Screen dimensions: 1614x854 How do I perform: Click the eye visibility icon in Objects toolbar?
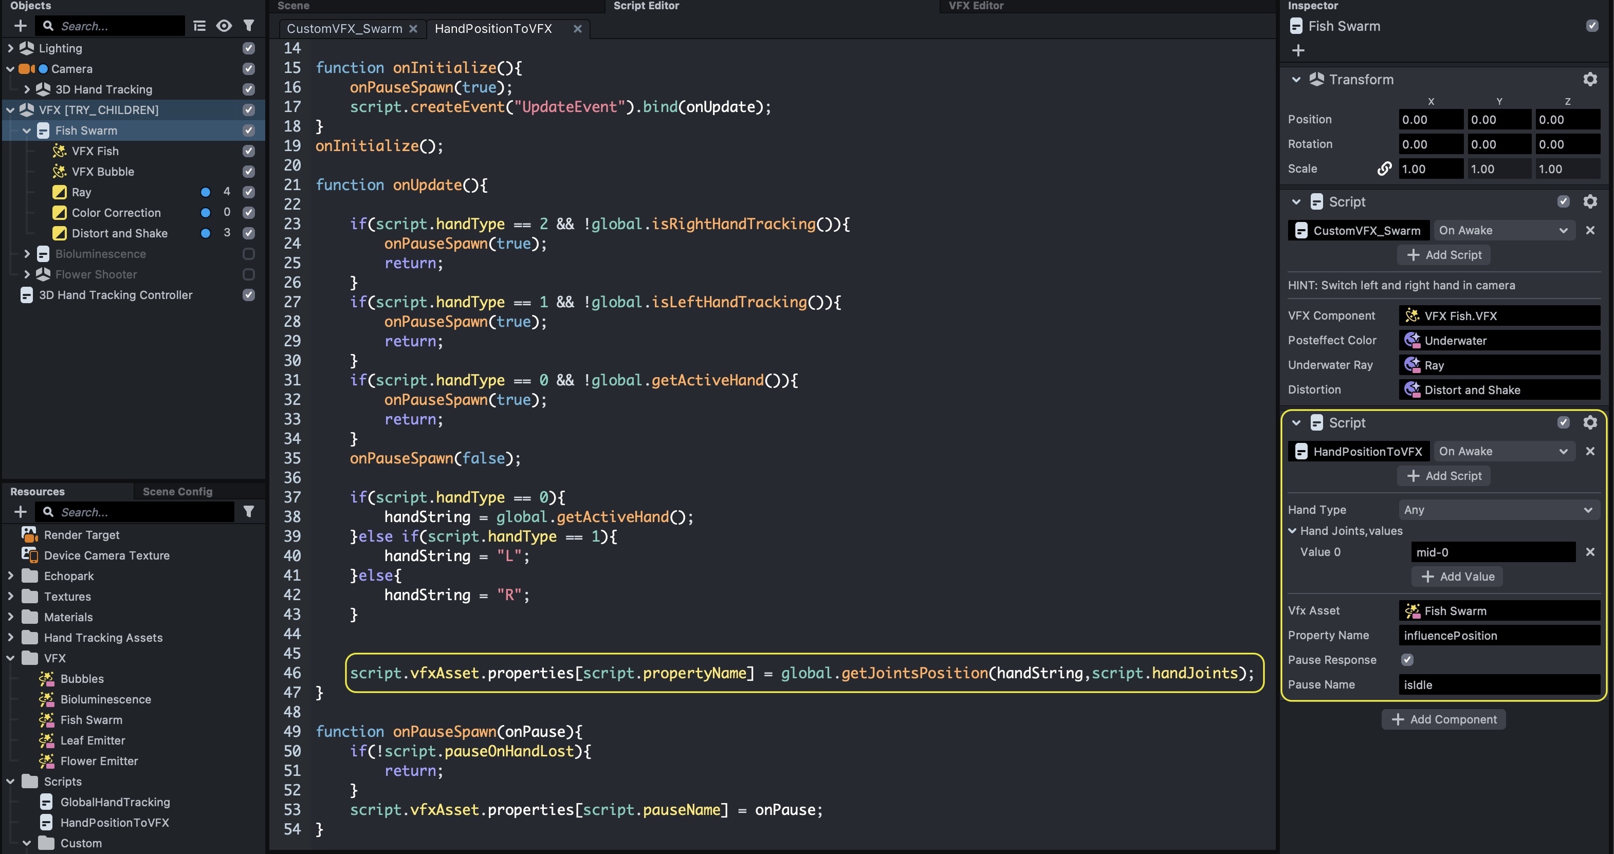click(224, 26)
